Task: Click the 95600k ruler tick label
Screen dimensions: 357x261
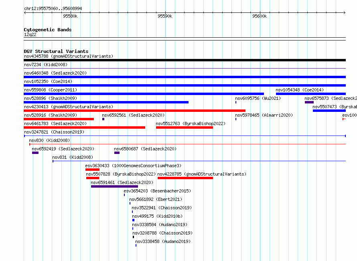Action: click(x=260, y=16)
